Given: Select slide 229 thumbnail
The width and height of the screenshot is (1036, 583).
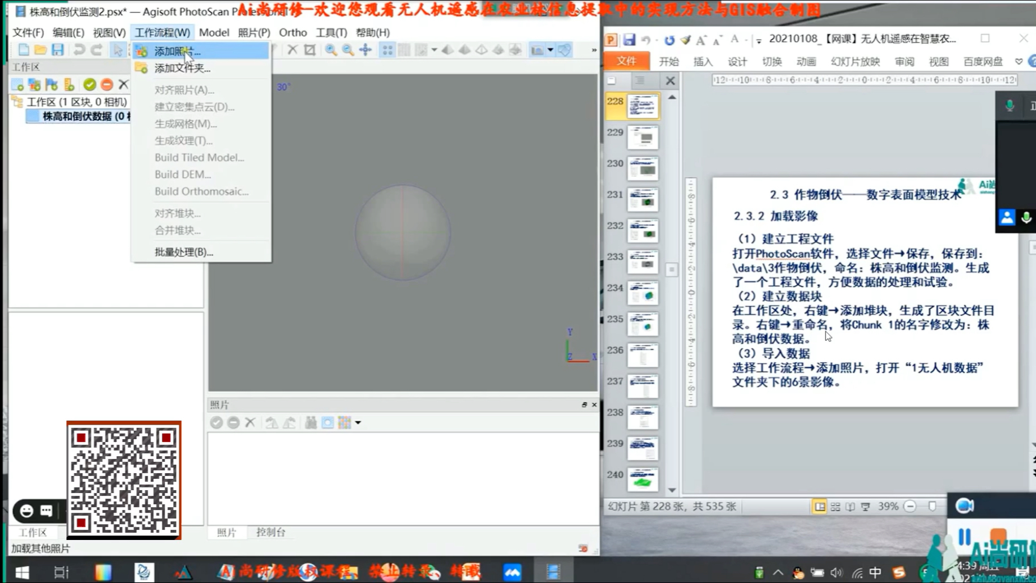Looking at the screenshot, I should 643,138.
